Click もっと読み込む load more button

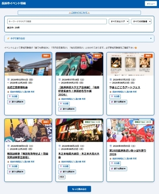pos(79,189)
